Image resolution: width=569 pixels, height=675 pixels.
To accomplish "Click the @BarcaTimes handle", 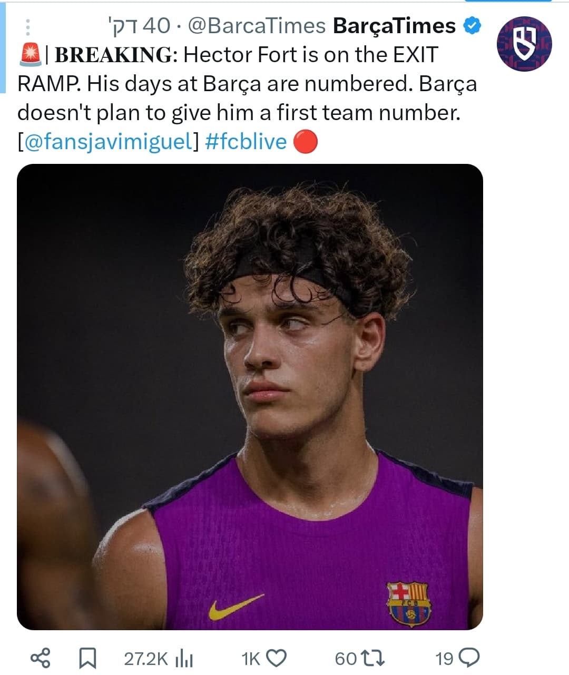I will point(257,26).
